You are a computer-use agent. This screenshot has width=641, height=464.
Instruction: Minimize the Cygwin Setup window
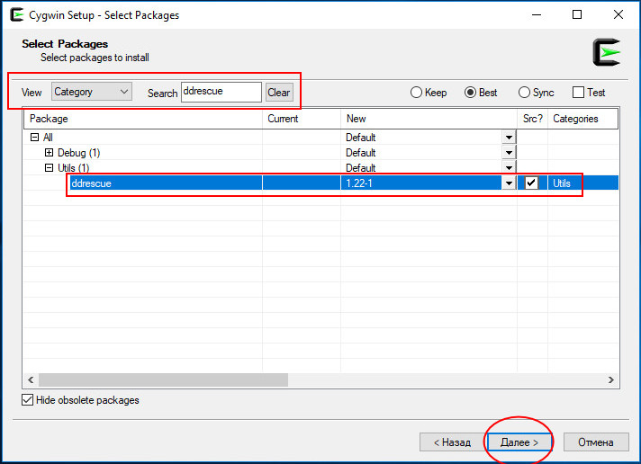coord(537,14)
